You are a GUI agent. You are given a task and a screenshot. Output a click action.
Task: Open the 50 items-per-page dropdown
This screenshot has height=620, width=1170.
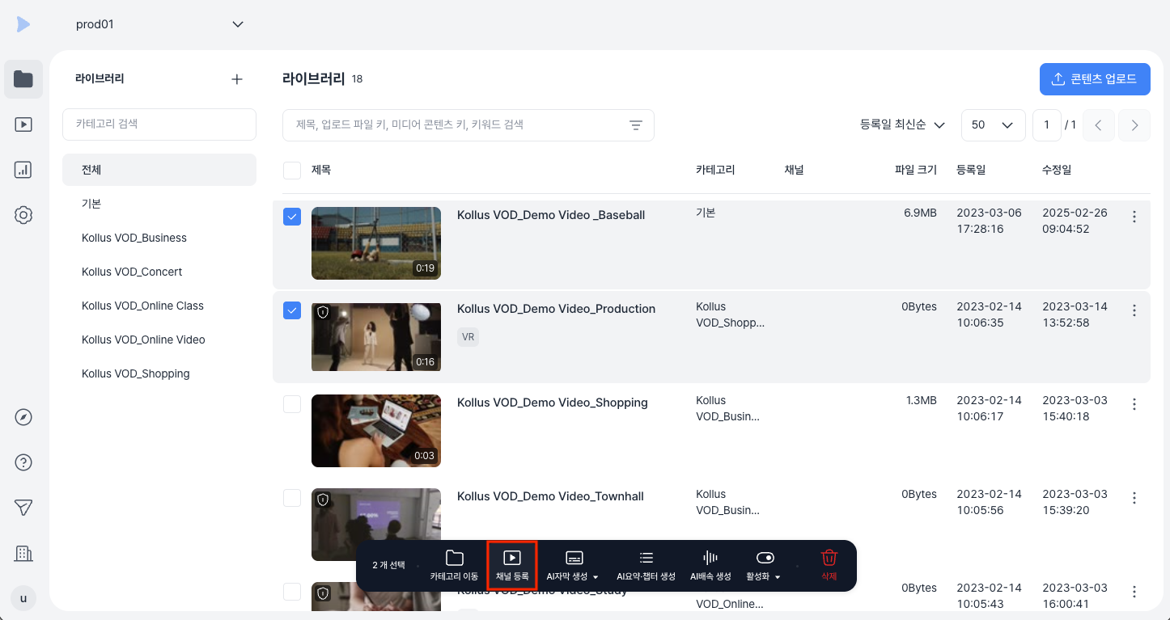pyautogui.click(x=993, y=125)
